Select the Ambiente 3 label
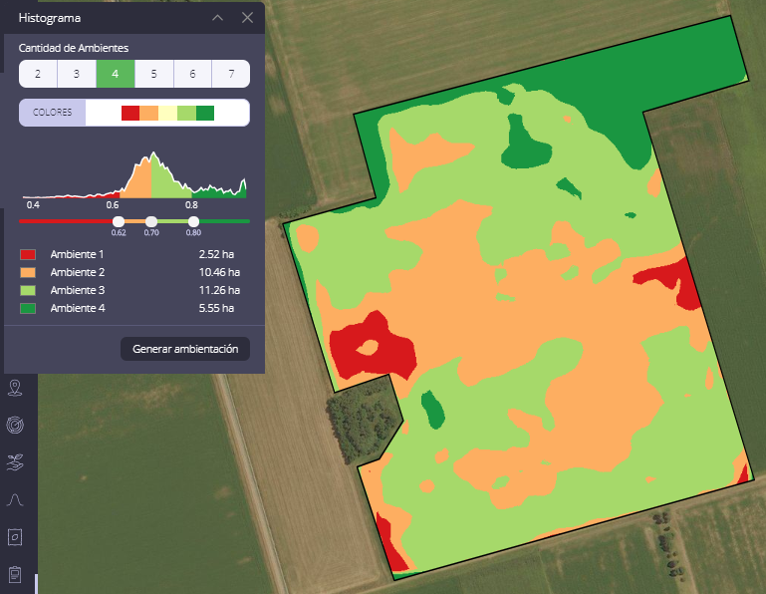Image resolution: width=766 pixels, height=594 pixels. tap(77, 290)
